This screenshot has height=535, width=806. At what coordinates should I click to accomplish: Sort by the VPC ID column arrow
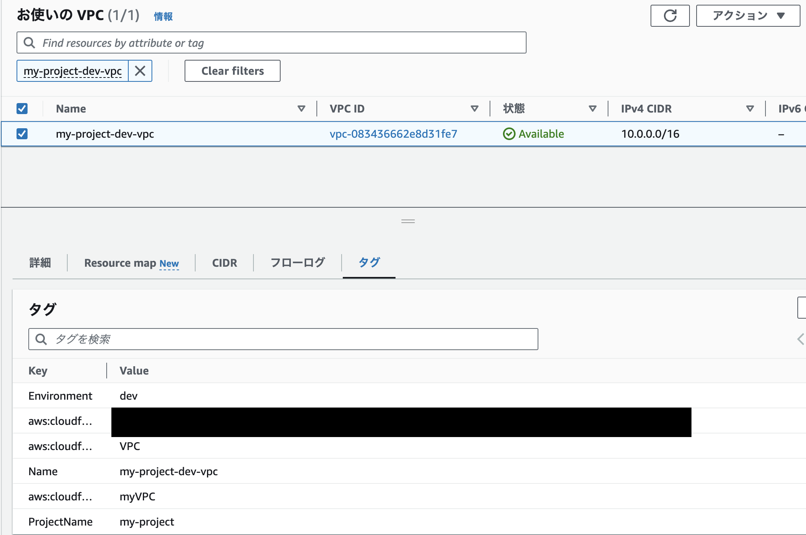point(475,109)
